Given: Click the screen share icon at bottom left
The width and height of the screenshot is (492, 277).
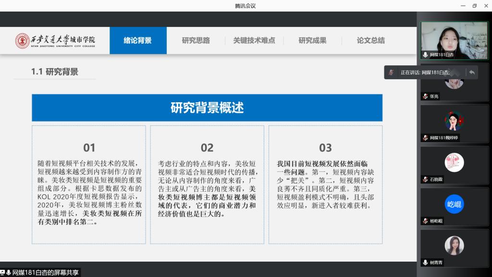Looking at the screenshot, I should point(2,272).
